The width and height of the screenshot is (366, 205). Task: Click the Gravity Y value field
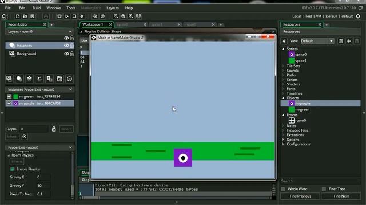43,186
